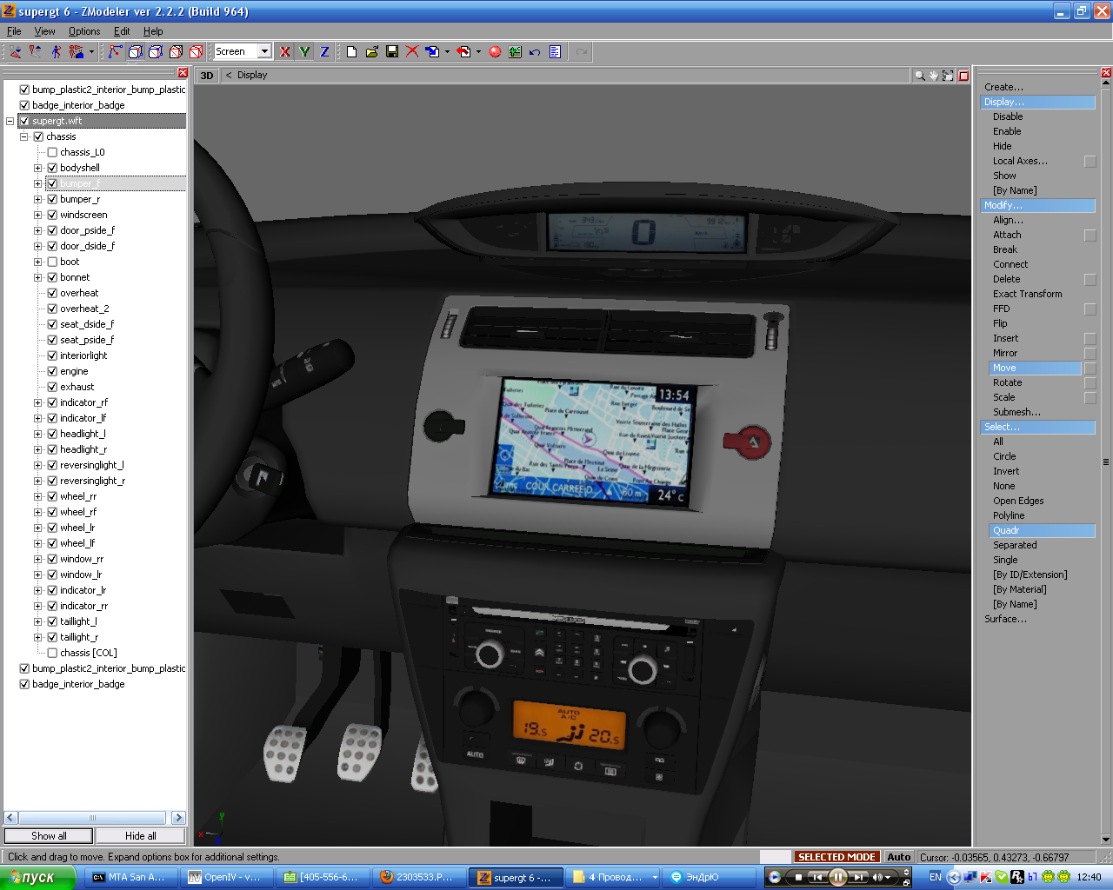This screenshot has width=1113, height=890.
Task: Click the Exact Transform command
Action: (x=1028, y=294)
